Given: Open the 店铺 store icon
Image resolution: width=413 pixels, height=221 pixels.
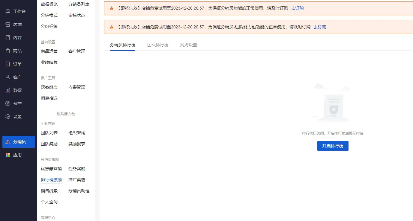Looking at the screenshot, I should (x=8, y=25).
